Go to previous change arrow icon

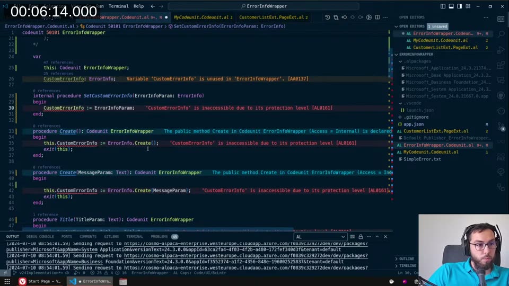[344, 17]
